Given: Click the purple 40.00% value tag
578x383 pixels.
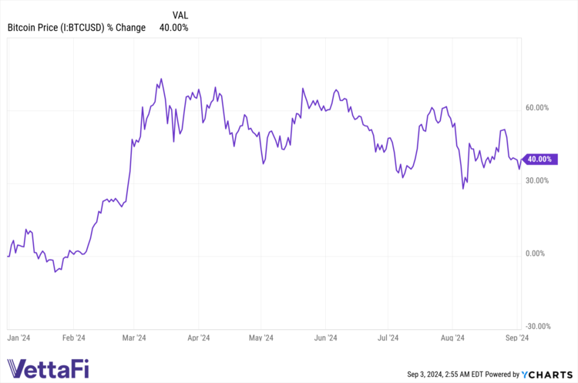Looking at the screenshot, I should pyautogui.click(x=538, y=160).
